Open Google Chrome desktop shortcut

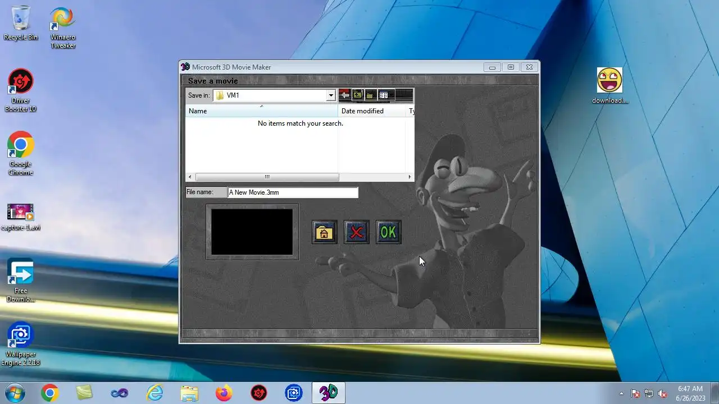21,154
